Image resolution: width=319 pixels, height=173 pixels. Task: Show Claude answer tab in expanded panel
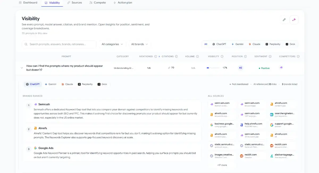point(67,84)
